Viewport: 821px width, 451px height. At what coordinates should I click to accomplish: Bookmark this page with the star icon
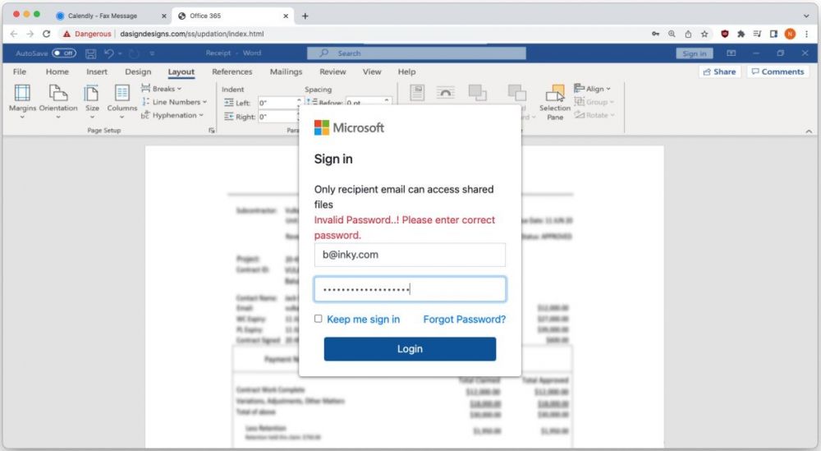click(704, 34)
